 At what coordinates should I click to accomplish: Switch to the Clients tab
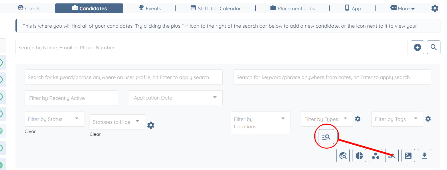point(29,9)
